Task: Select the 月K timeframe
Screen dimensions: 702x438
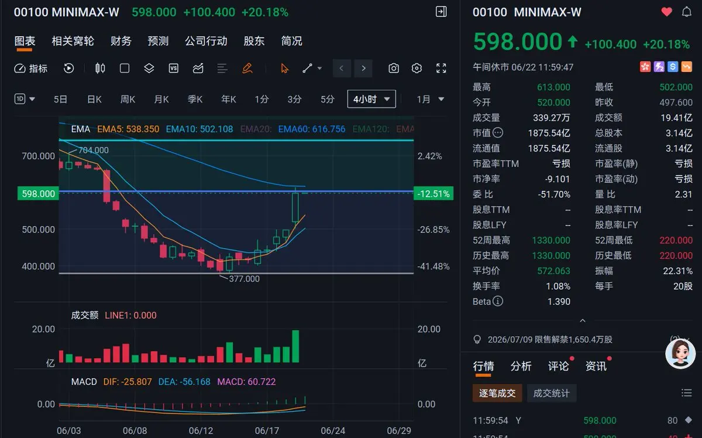Action: pos(161,99)
